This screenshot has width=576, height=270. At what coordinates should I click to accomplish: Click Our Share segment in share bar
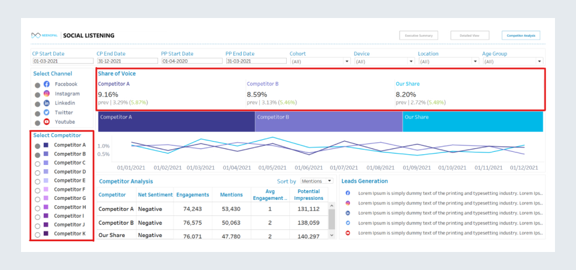[473, 122]
